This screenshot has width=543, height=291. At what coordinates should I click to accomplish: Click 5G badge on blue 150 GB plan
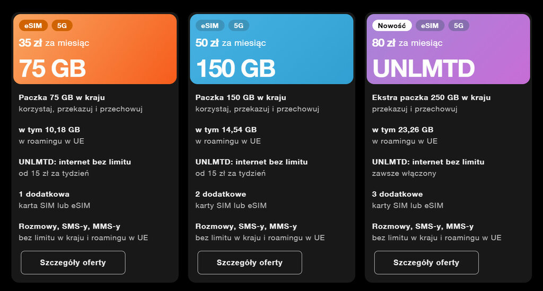point(239,25)
